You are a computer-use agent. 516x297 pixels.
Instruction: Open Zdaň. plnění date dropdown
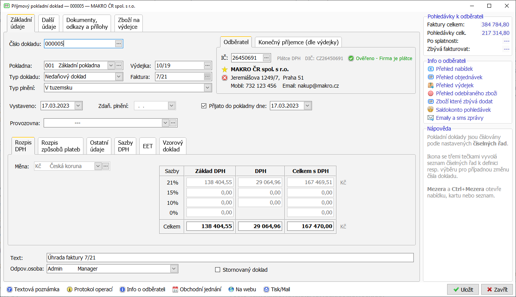(171, 106)
